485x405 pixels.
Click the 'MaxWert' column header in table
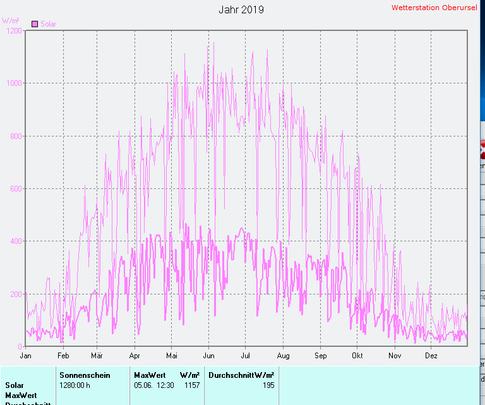(150, 375)
